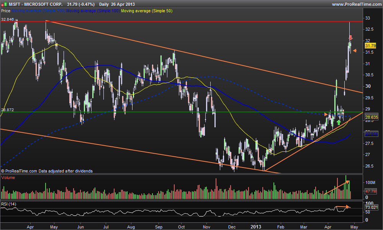Click the MSFT - MICROSOFT CORP. title

pyautogui.click(x=36, y=4)
